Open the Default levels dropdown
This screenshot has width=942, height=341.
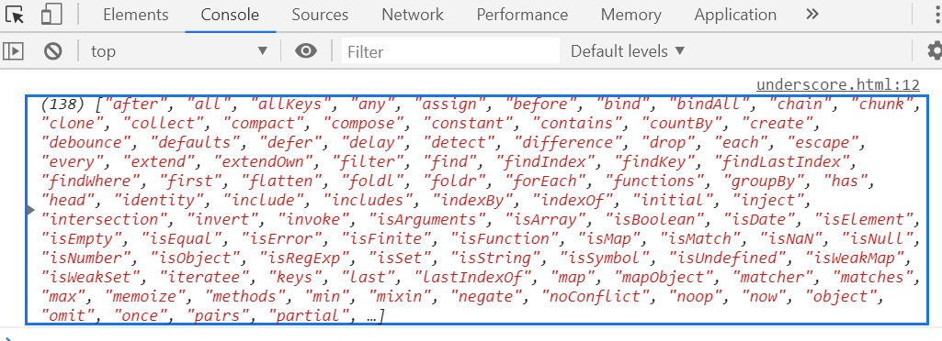pyautogui.click(x=628, y=51)
